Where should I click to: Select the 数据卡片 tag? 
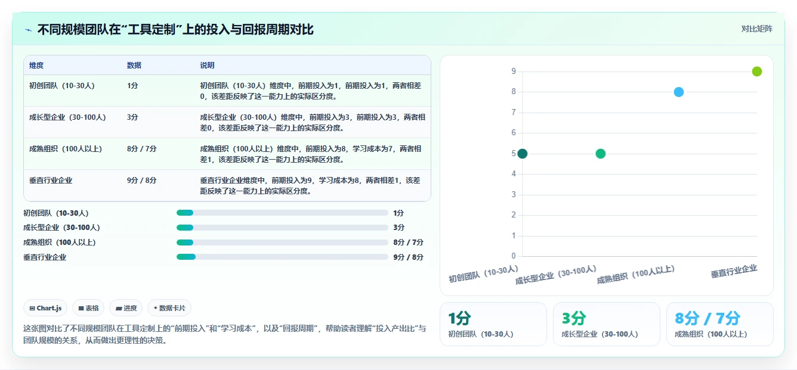[x=169, y=308]
